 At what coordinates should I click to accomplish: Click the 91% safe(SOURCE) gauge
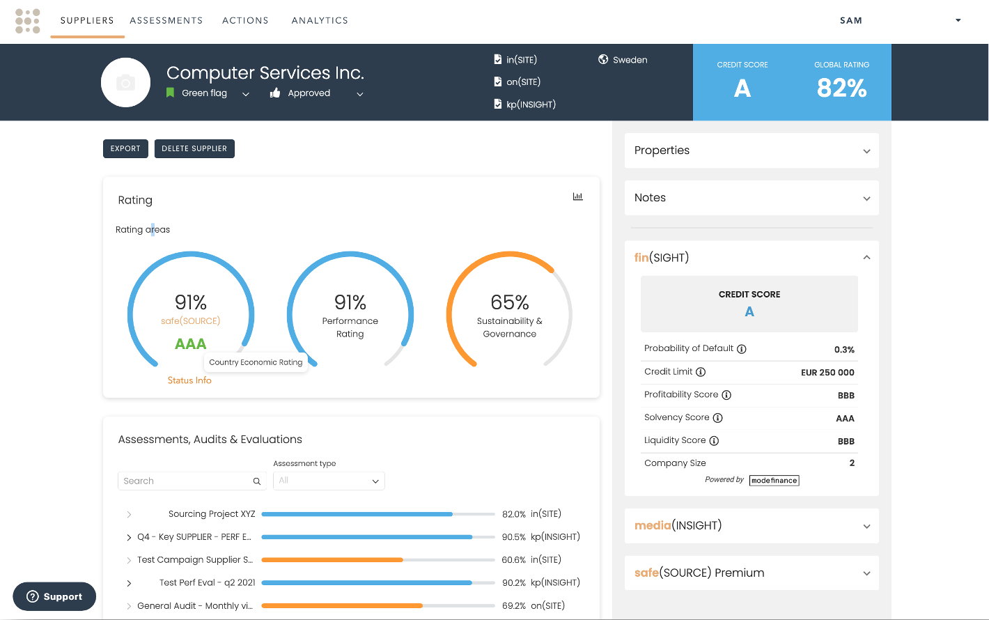point(191,310)
